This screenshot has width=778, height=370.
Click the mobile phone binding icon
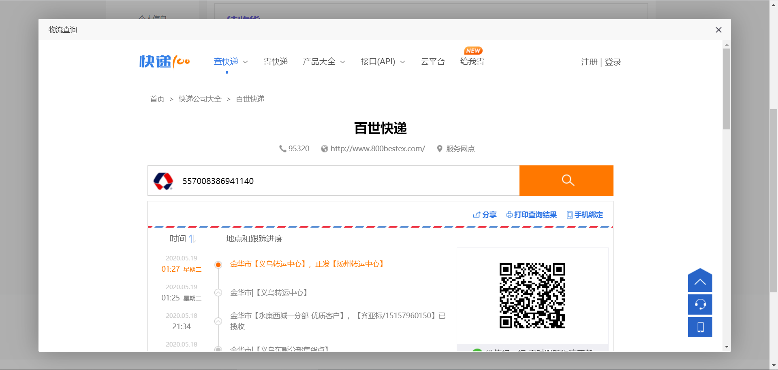pos(570,215)
